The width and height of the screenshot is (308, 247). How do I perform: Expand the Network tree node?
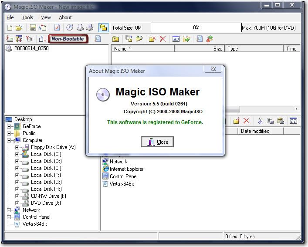(9, 210)
